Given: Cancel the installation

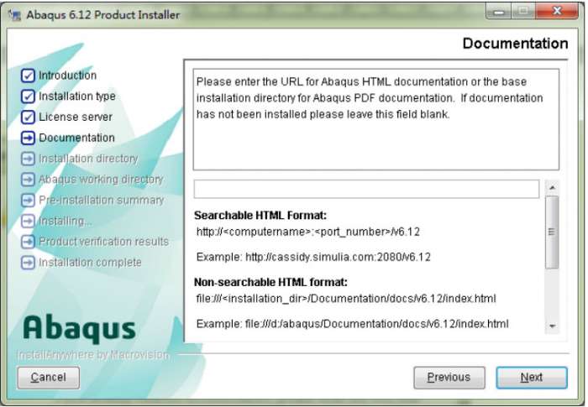Looking at the screenshot, I should (x=49, y=378).
